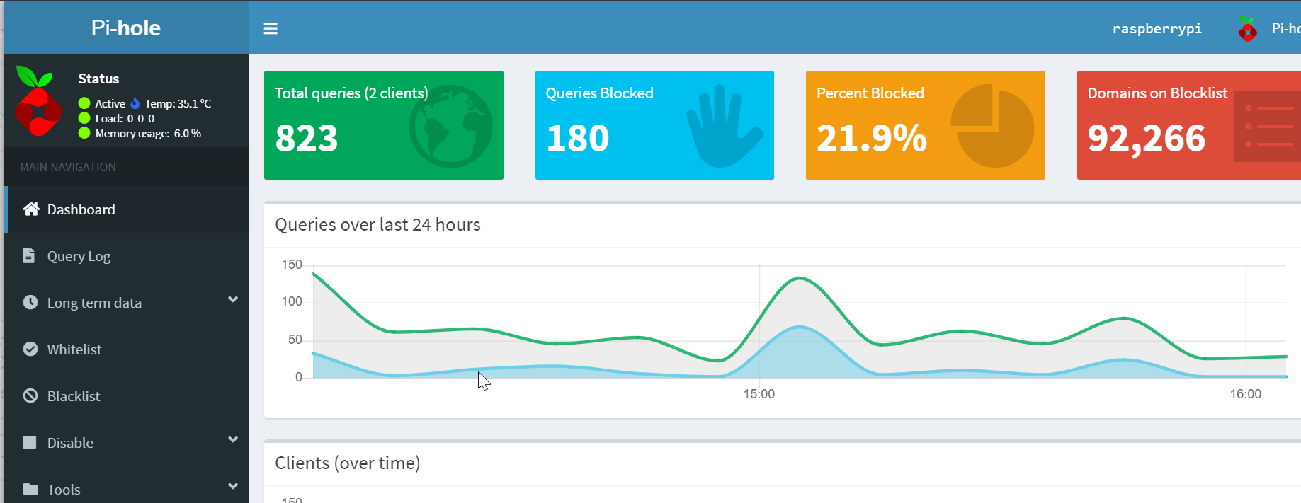Open the Total queries green tile

coord(383,125)
